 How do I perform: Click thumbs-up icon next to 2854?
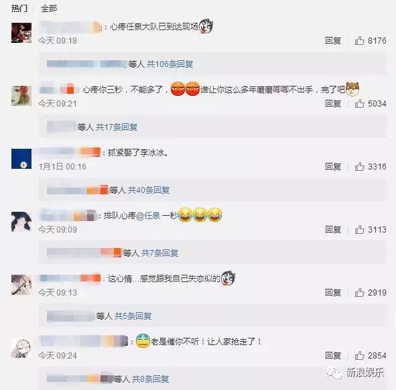pyautogui.click(x=359, y=355)
